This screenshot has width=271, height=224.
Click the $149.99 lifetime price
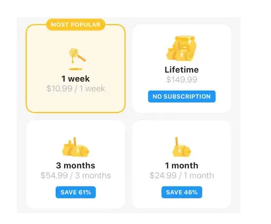[182, 80]
